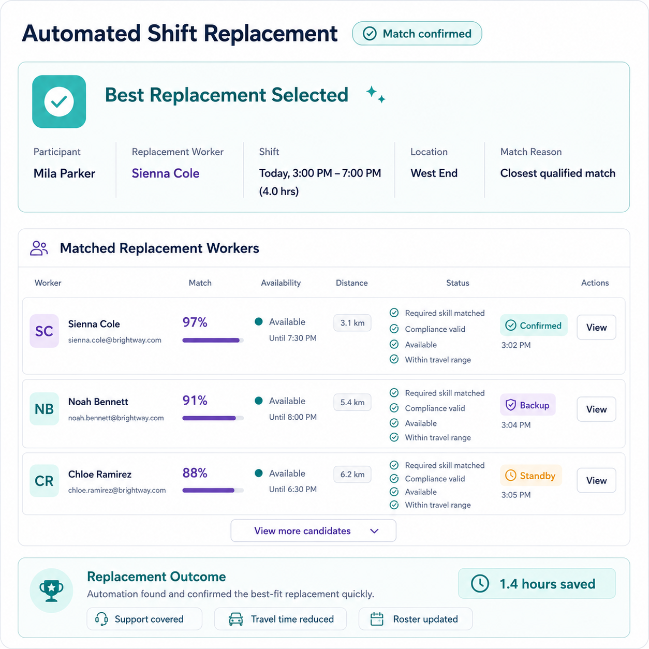Click the calendar icon on Roster updated
649x649 pixels.
tap(377, 619)
